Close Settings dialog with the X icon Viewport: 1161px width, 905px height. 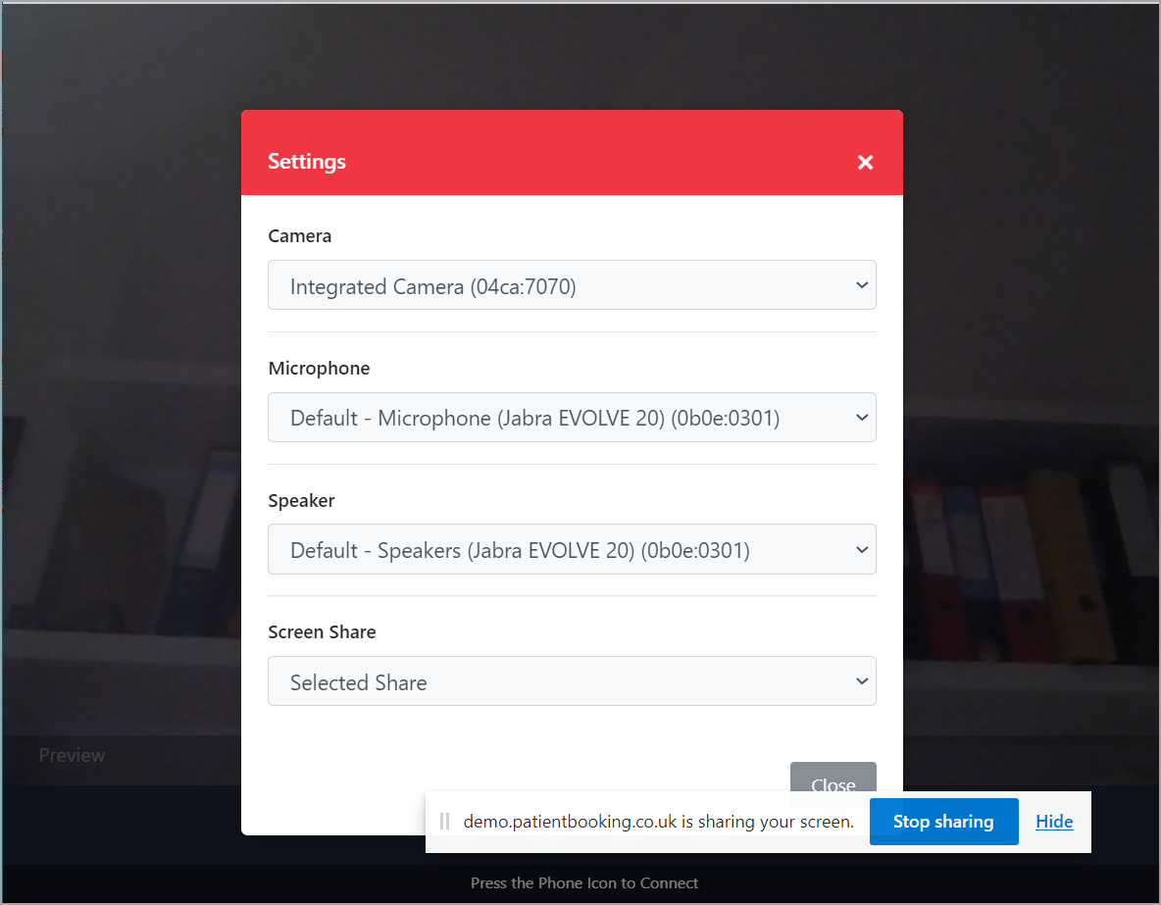(865, 163)
